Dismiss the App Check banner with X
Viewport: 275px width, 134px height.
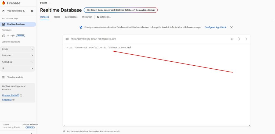(x=231, y=27)
